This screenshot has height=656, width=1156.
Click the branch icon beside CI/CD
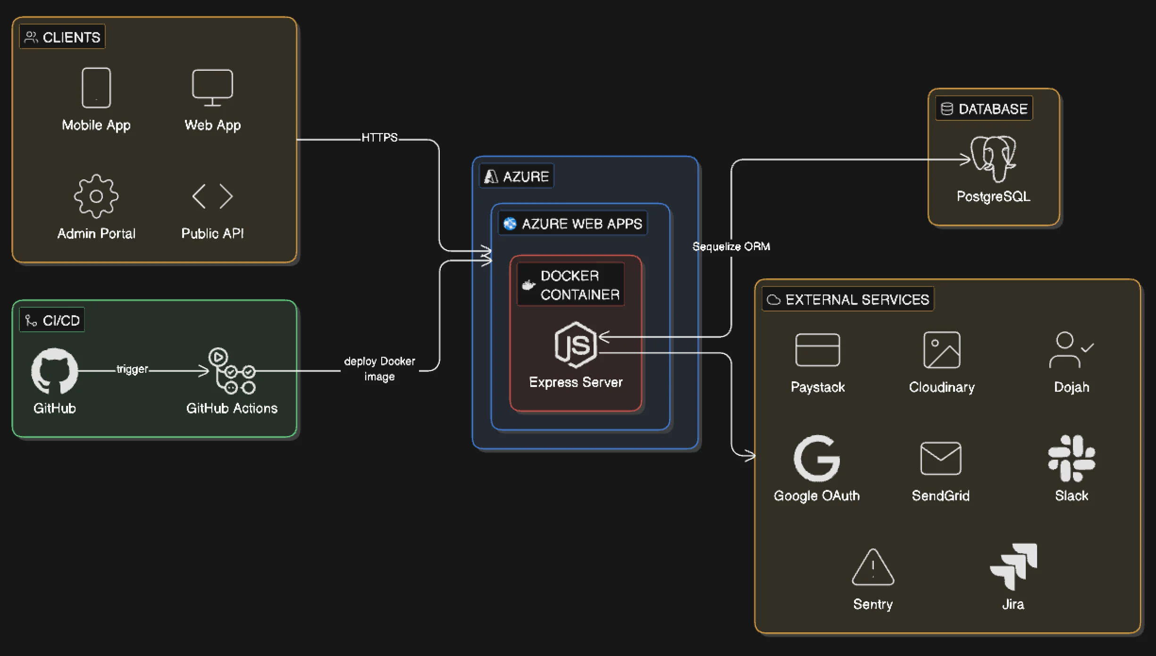tap(31, 320)
